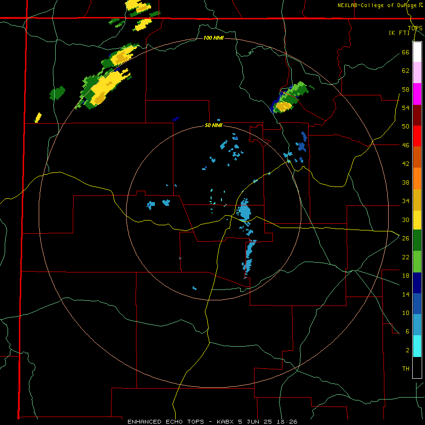Image resolution: width=425 pixels, height=425 pixels.
Task: Click the bright red legend swatch between 50 and 46
Action: 417,136
